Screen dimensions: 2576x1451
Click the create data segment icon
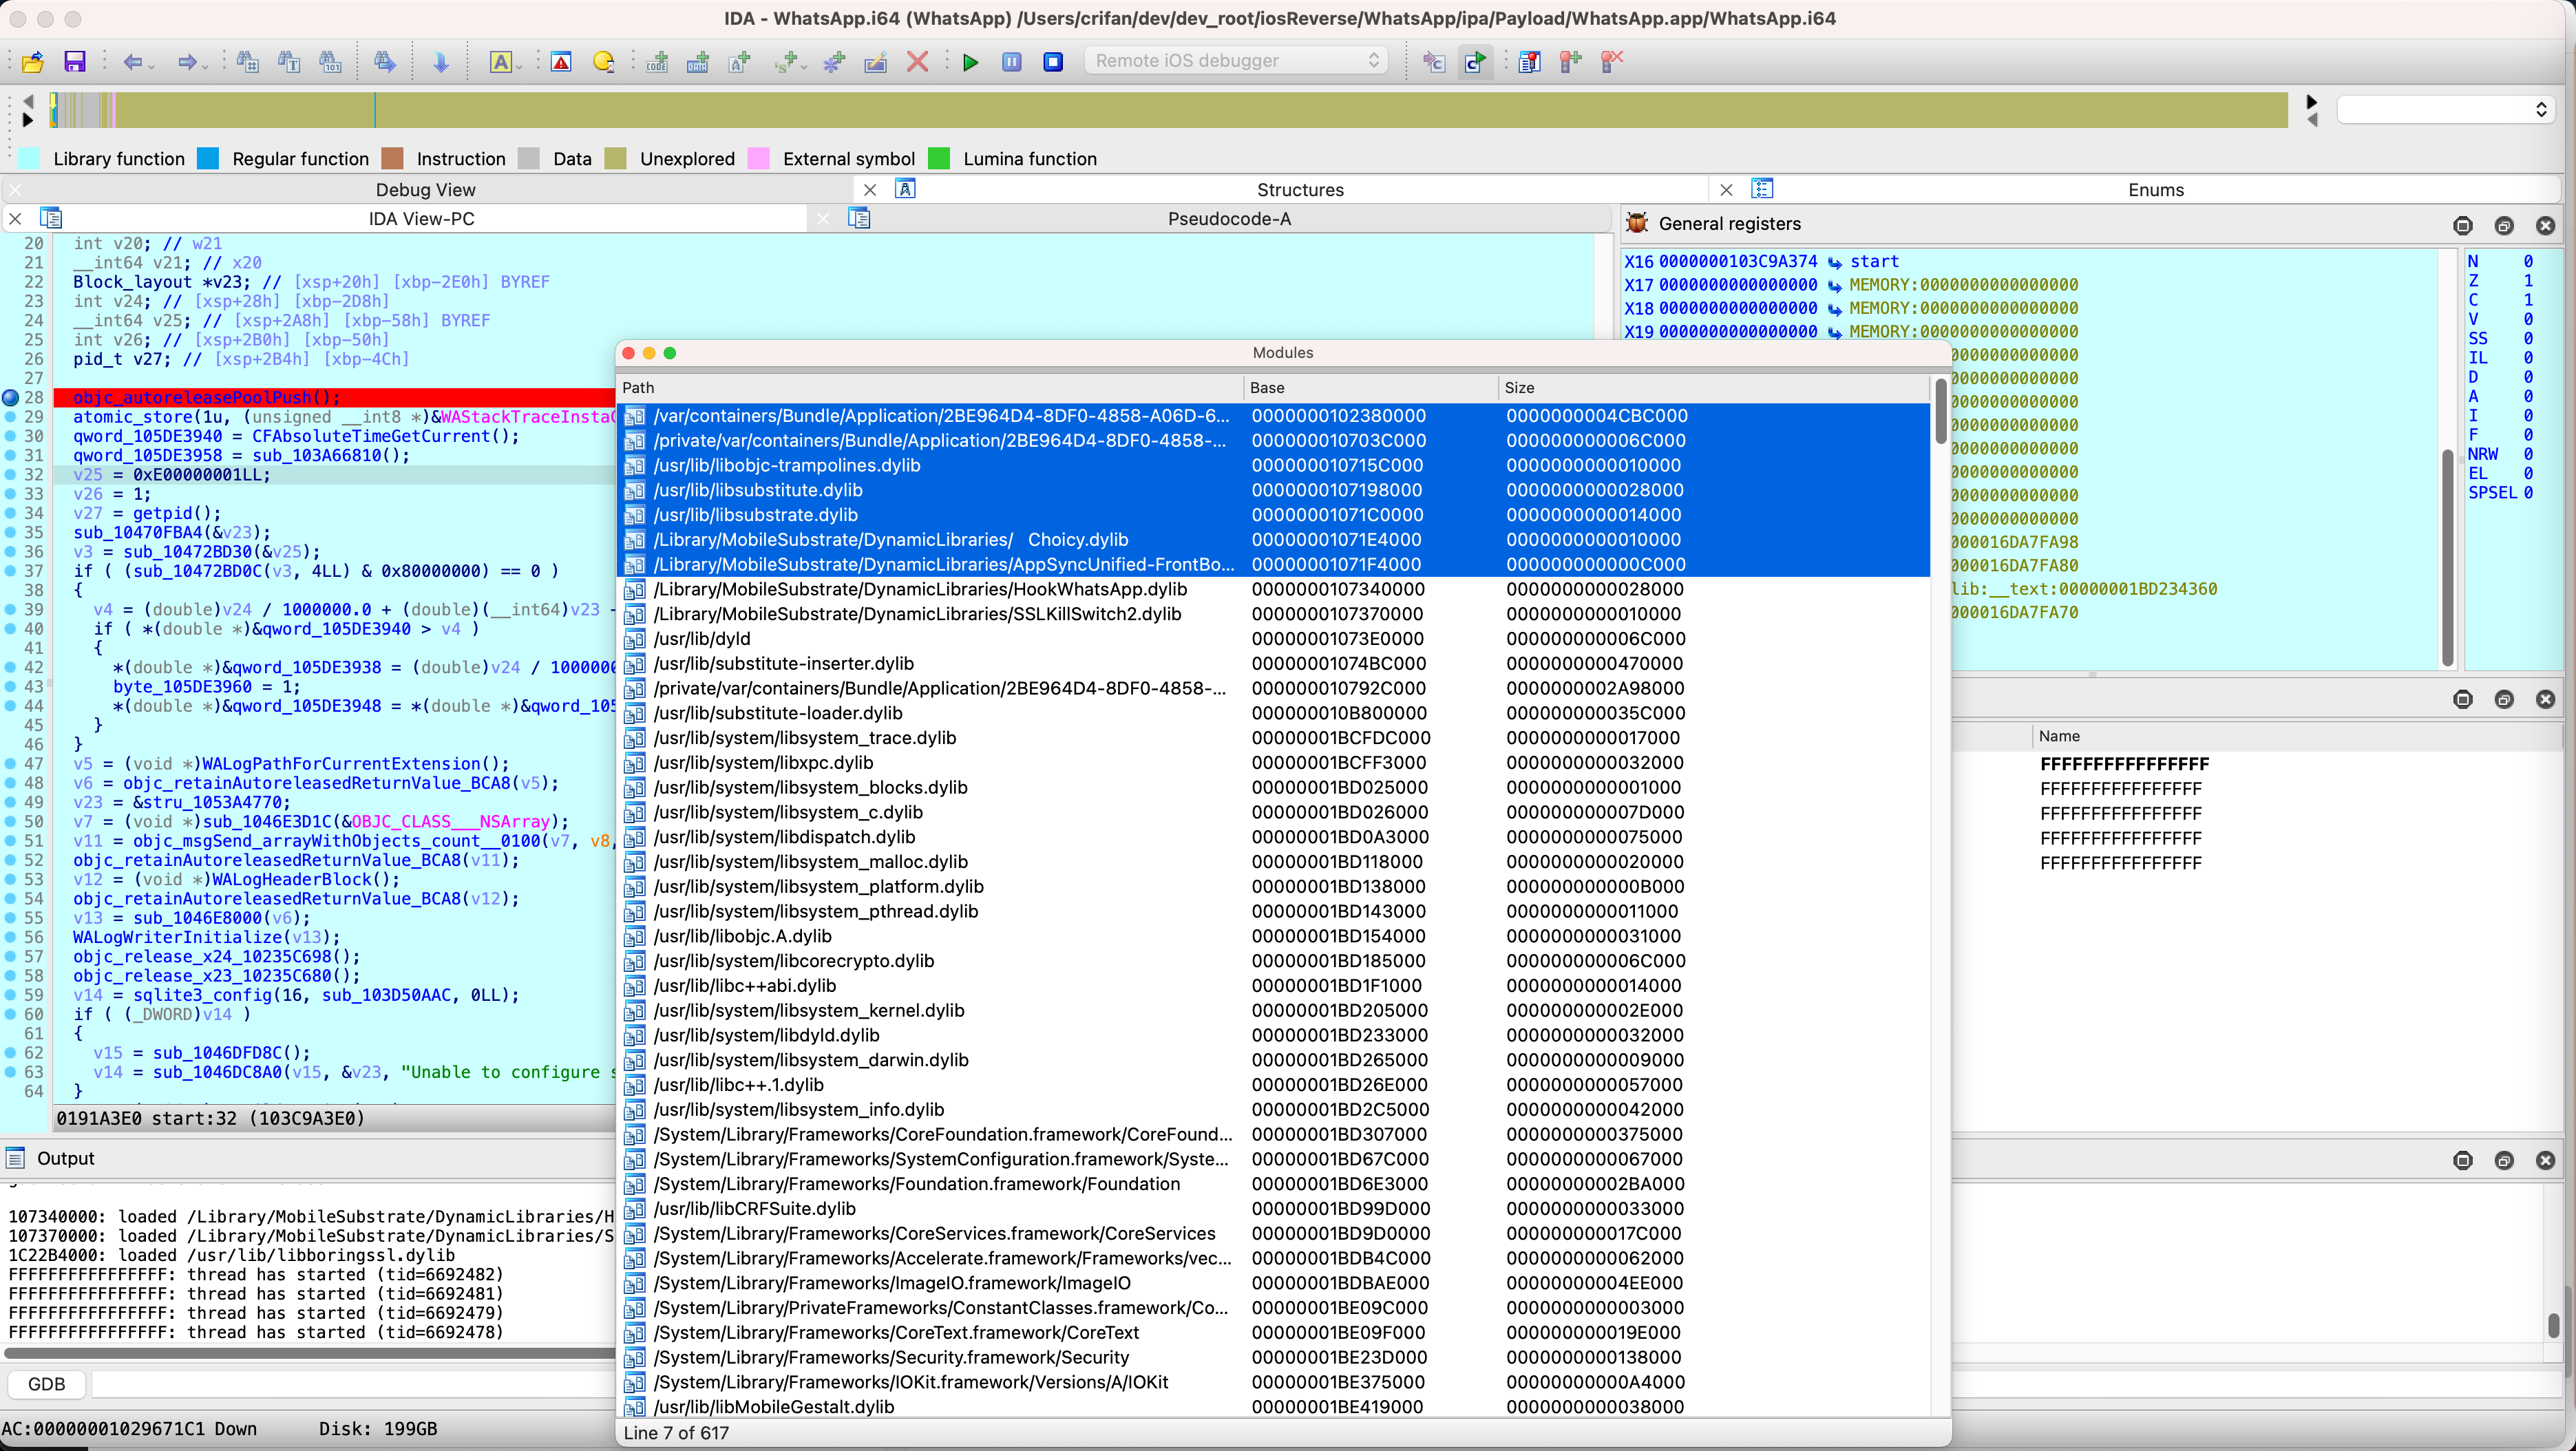coord(698,62)
